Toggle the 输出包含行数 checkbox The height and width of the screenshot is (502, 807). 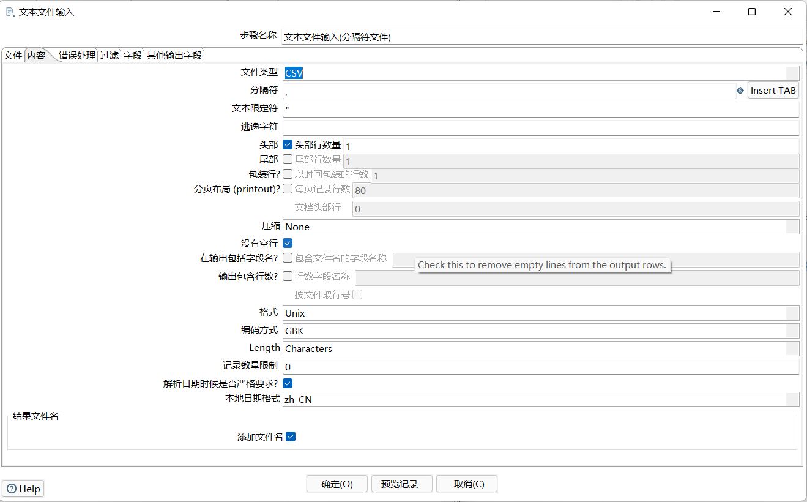click(288, 276)
